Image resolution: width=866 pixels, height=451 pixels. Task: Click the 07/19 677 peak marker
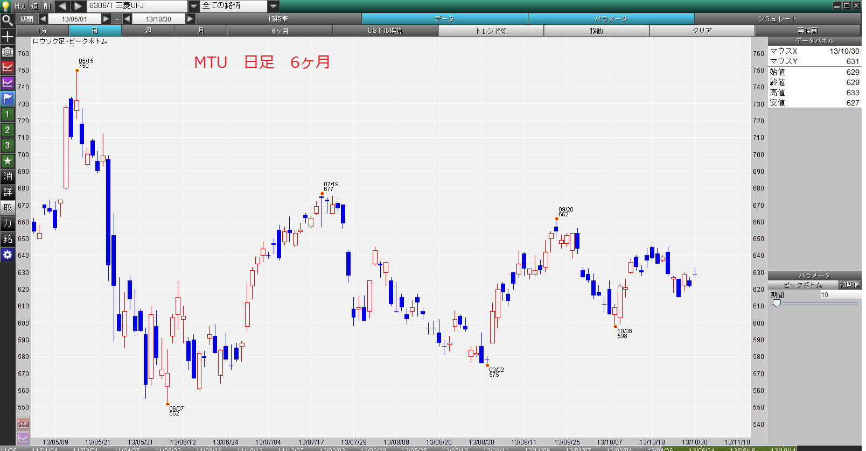pos(322,194)
